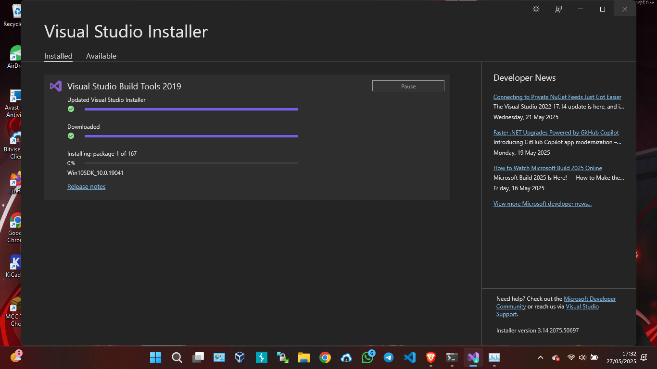Click the Updated Visual Studio Installer progress bar
Image resolution: width=657 pixels, height=369 pixels.
(x=191, y=109)
